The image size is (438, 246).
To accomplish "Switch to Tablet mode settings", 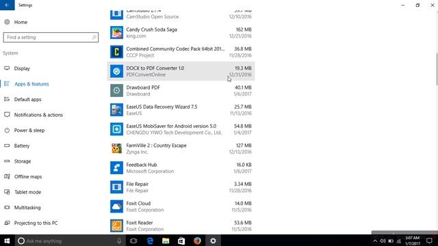I will pos(27,192).
